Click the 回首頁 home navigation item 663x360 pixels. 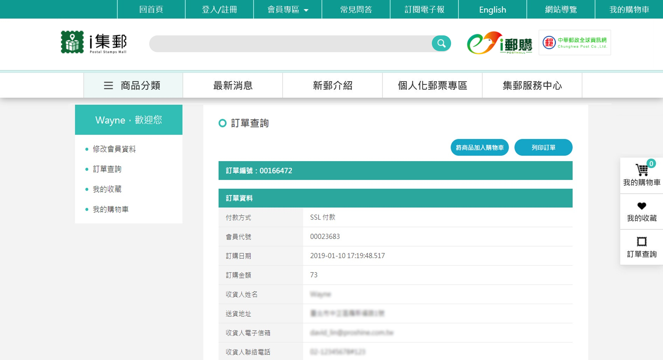pyautogui.click(x=151, y=9)
